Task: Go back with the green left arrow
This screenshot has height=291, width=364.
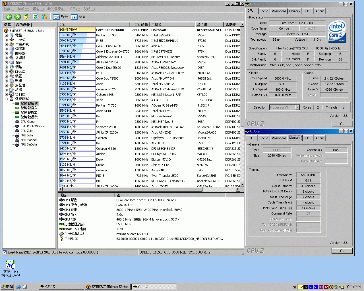Action: 9,17
